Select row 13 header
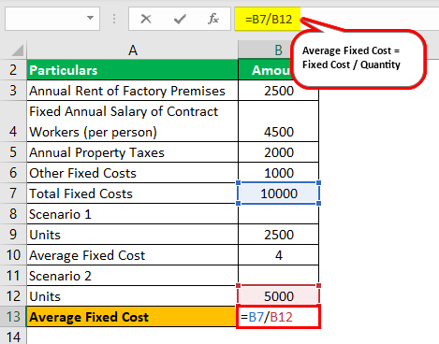The width and height of the screenshot is (439, 344). pyautogui.click(x=13, y=317)
